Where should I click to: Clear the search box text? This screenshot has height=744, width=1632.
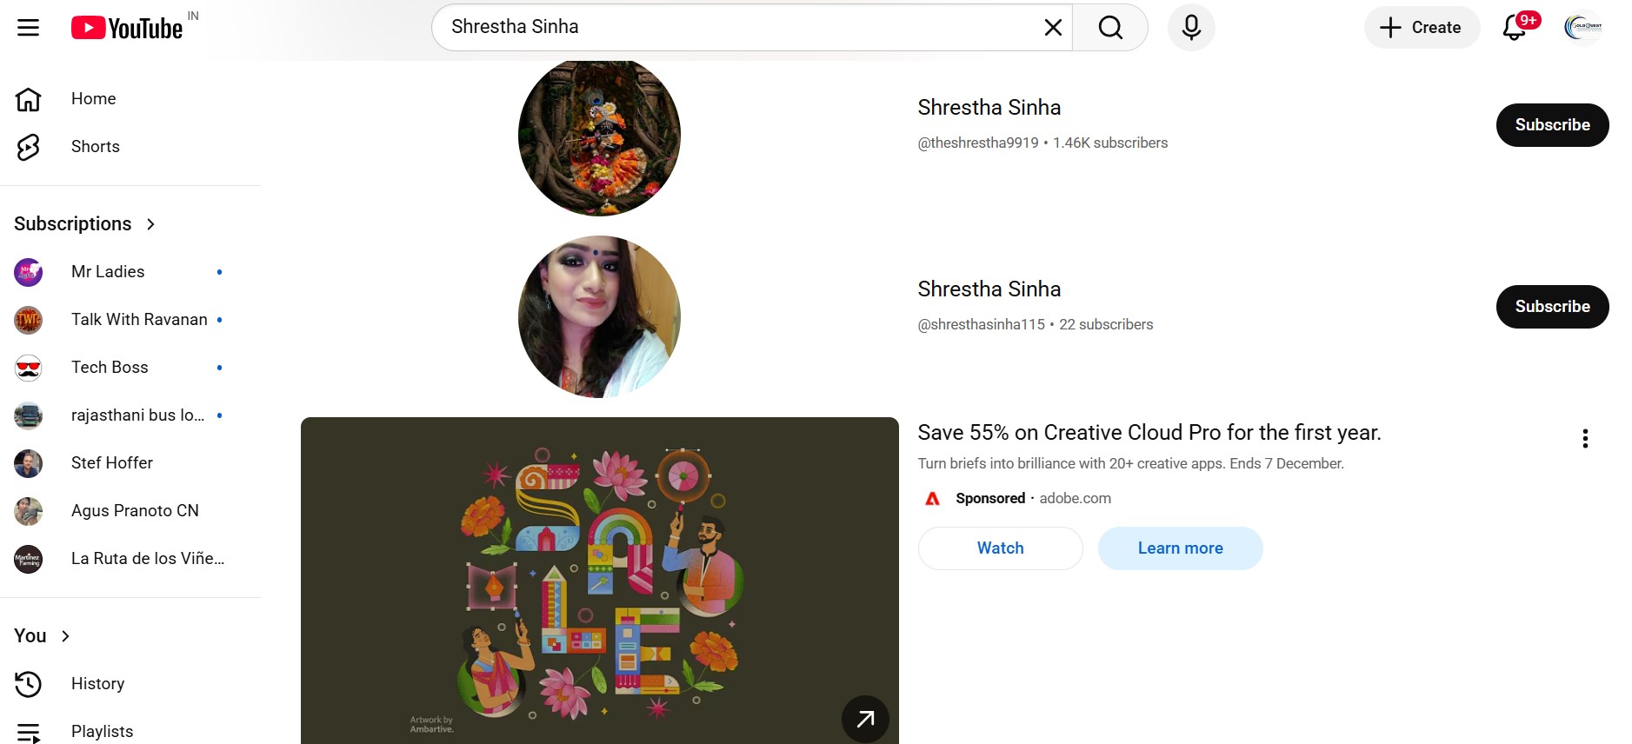(1053, 28)
